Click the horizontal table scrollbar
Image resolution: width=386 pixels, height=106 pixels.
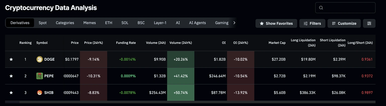coord(12,102)
